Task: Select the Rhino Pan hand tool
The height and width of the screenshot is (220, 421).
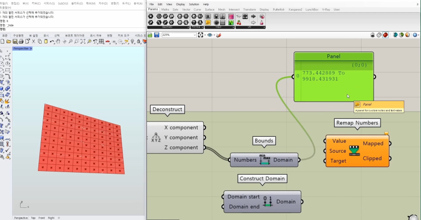Action: point(58,42)
